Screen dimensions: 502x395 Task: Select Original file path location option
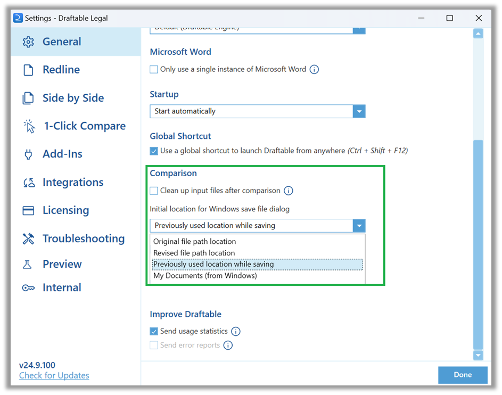(258, 242)
